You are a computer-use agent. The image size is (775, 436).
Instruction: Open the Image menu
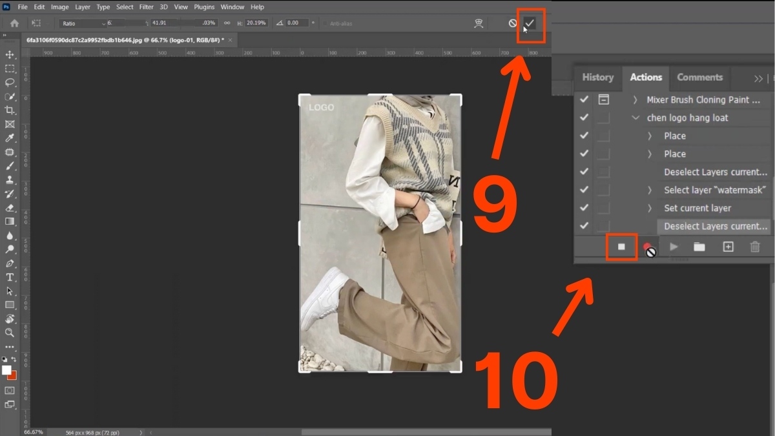pyautogui.click(x=59, y=7)
